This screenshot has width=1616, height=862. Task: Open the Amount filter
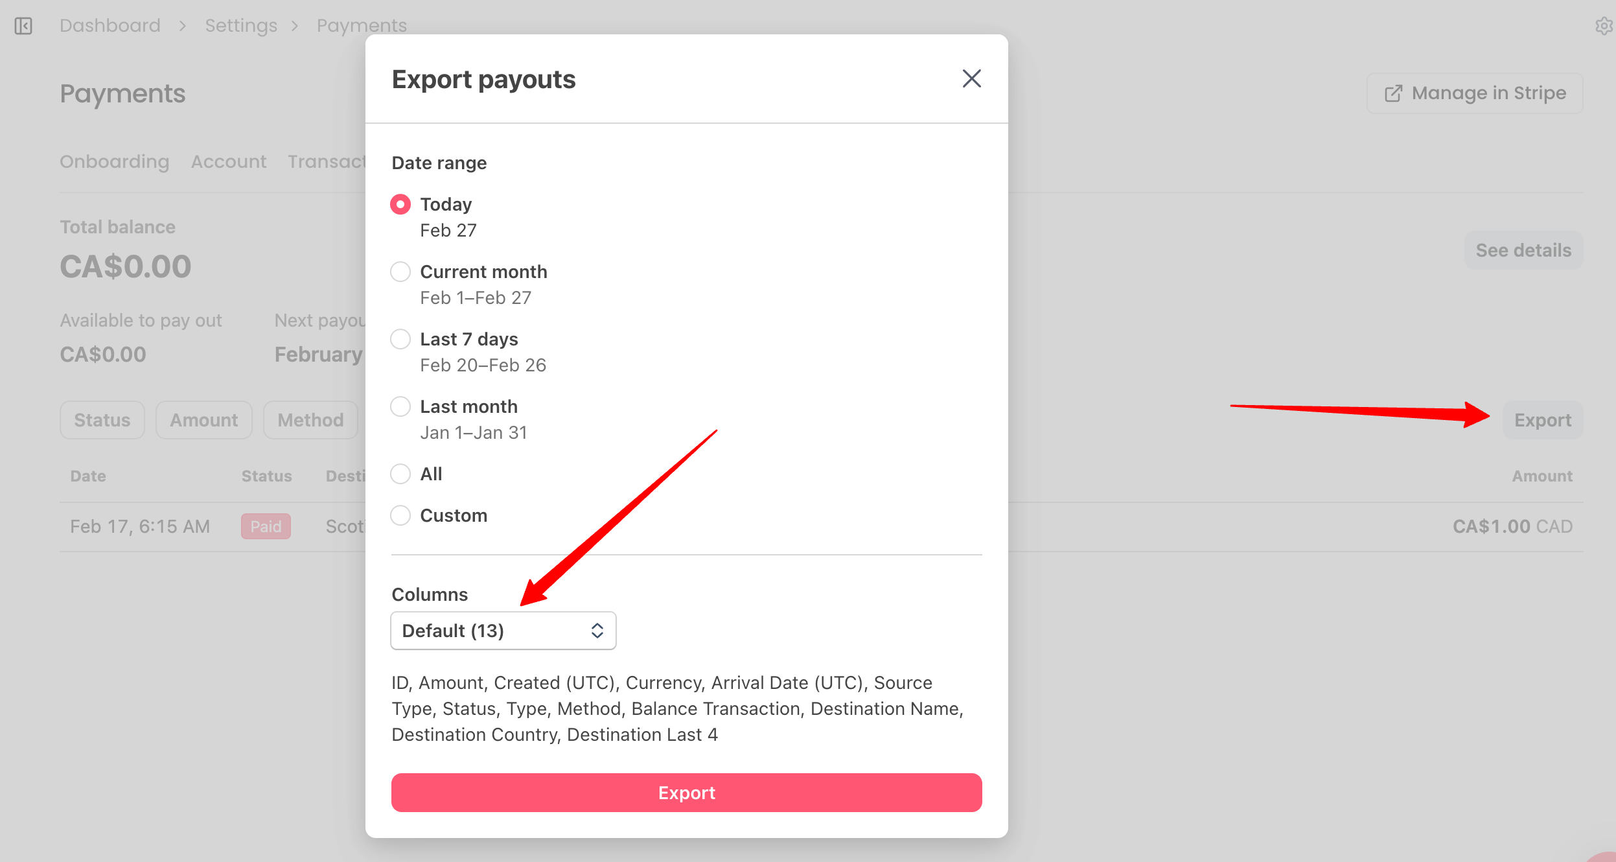[x=203, y=420]
